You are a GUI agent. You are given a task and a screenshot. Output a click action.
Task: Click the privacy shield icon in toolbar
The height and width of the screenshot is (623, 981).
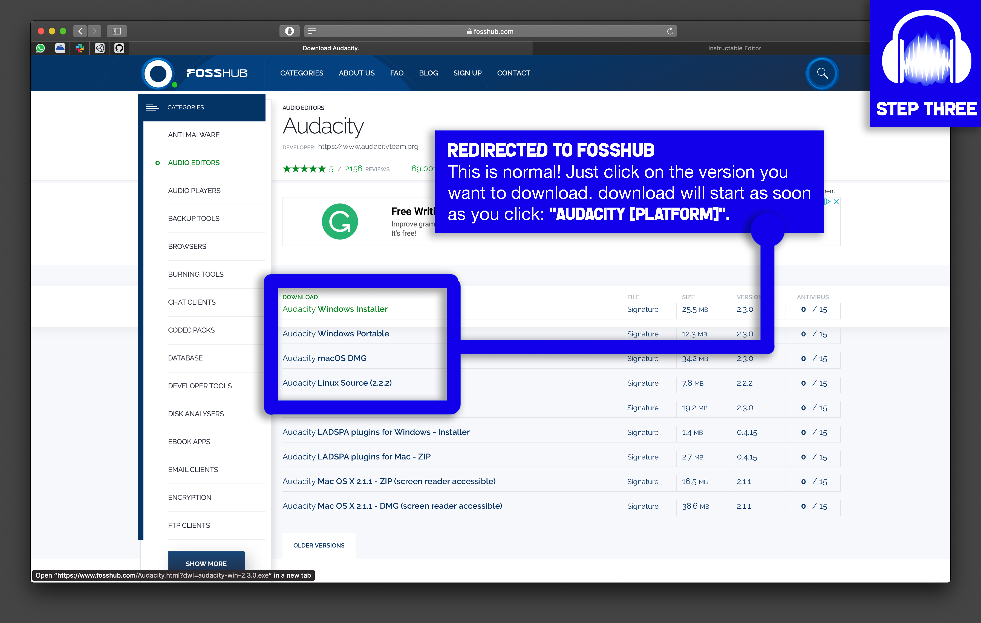[x=289, y=31]
